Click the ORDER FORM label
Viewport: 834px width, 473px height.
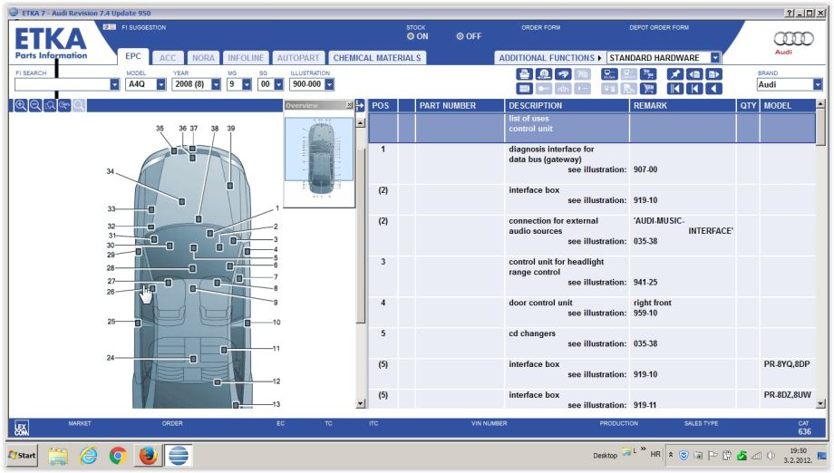click(540, 27)
